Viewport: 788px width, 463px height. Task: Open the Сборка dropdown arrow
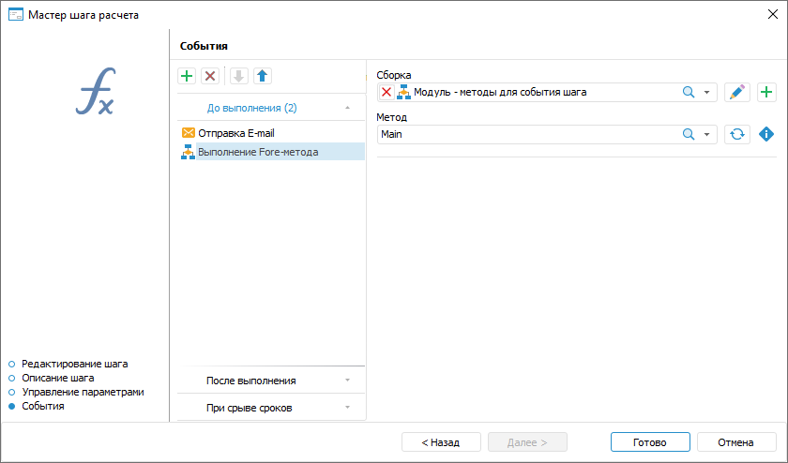click(x=706, y=92)
